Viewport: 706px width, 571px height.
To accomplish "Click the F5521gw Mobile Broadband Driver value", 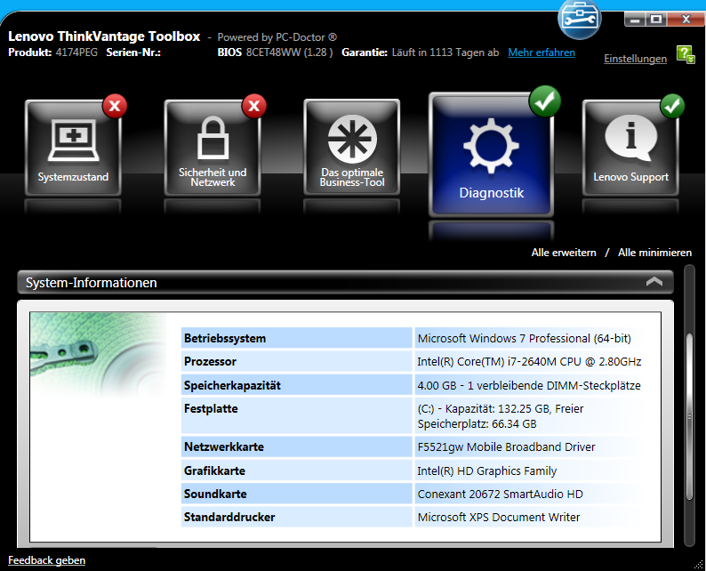I will pos(506,446).
